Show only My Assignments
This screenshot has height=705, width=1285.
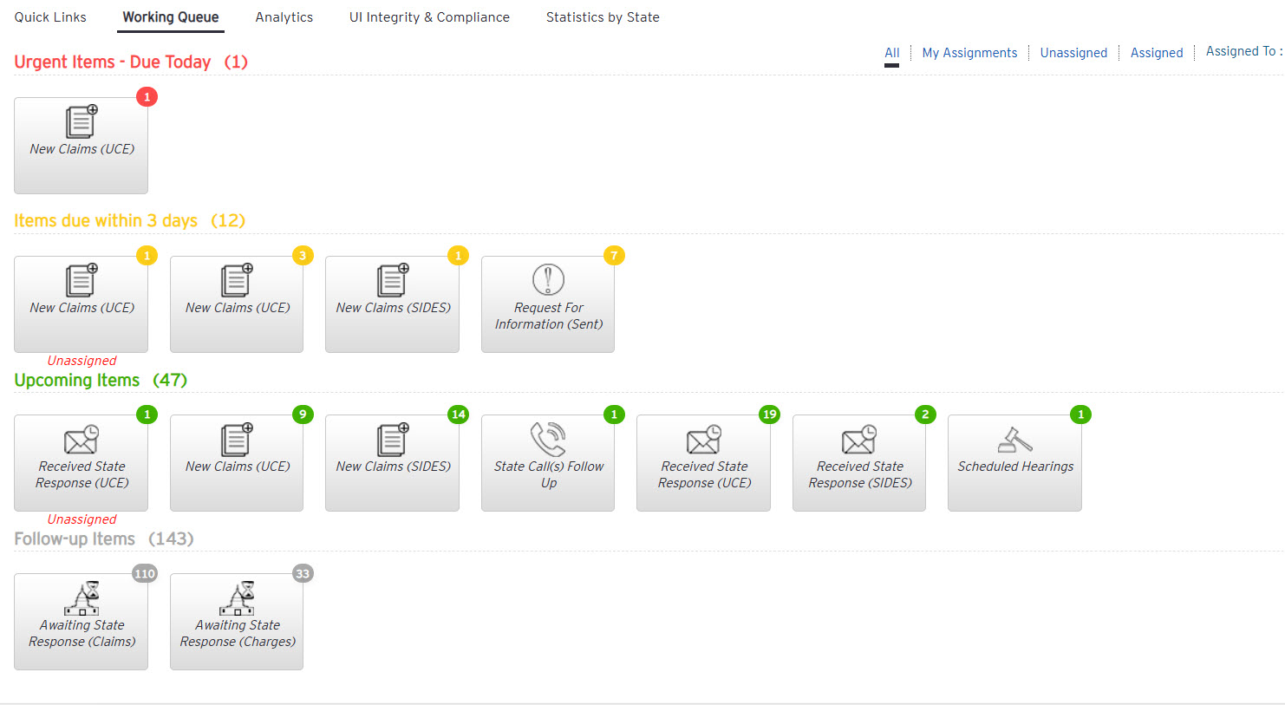(969, 53)
